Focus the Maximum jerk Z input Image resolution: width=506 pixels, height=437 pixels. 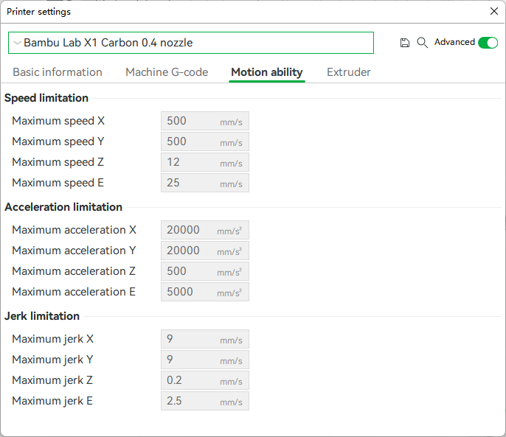pos(205,380)
